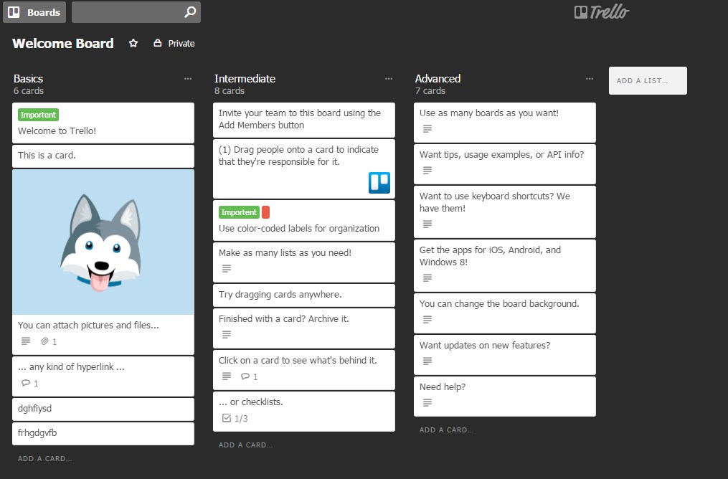
Task: Click the lock icon beside Private
Action: (158, 43)
